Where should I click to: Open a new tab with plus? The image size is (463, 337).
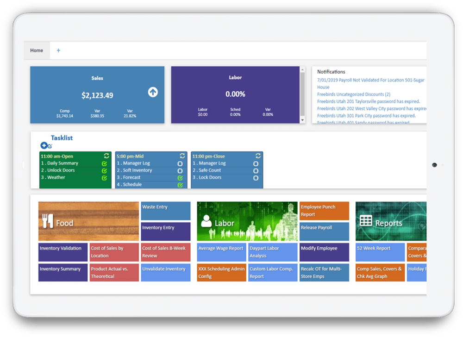point(58,50)
